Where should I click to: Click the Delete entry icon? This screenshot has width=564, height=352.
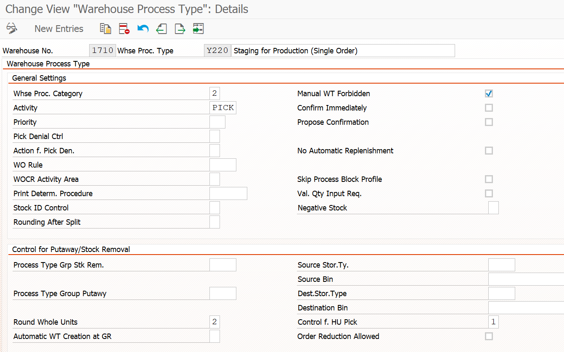click(124, 29)
